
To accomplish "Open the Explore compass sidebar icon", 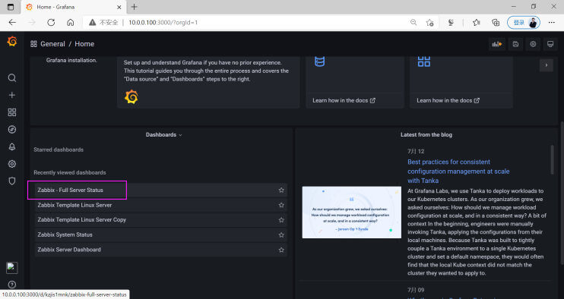I will (12, 130).
